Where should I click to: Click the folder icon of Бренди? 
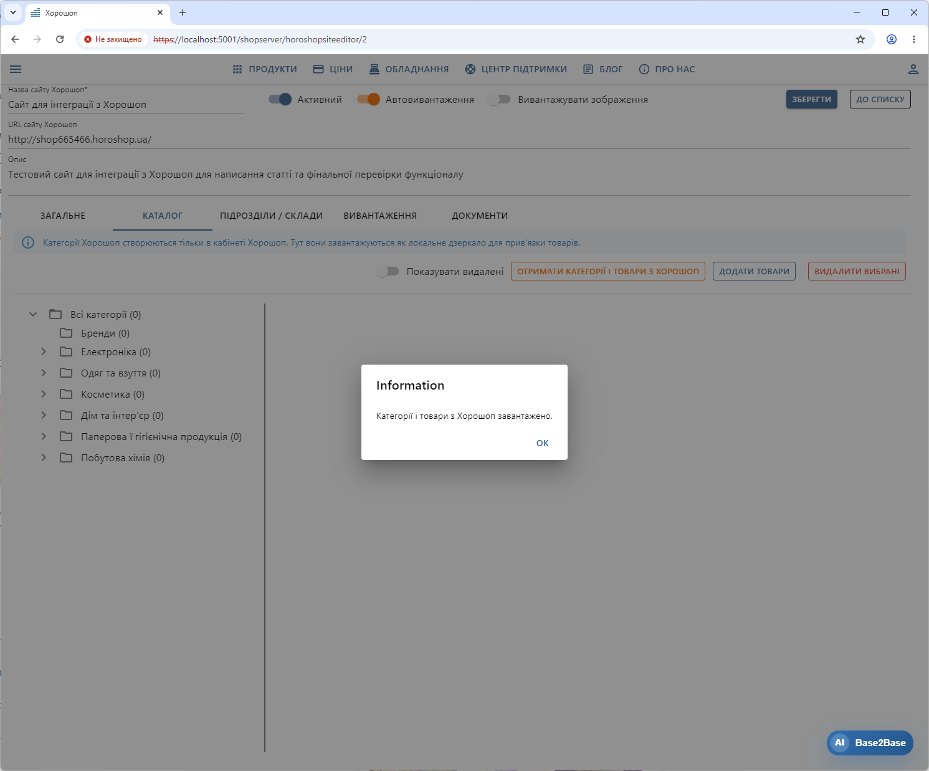pos(66,333)
